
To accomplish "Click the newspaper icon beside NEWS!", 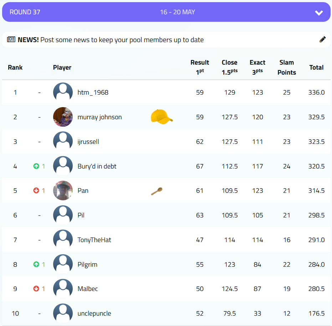I will (11, 40).
